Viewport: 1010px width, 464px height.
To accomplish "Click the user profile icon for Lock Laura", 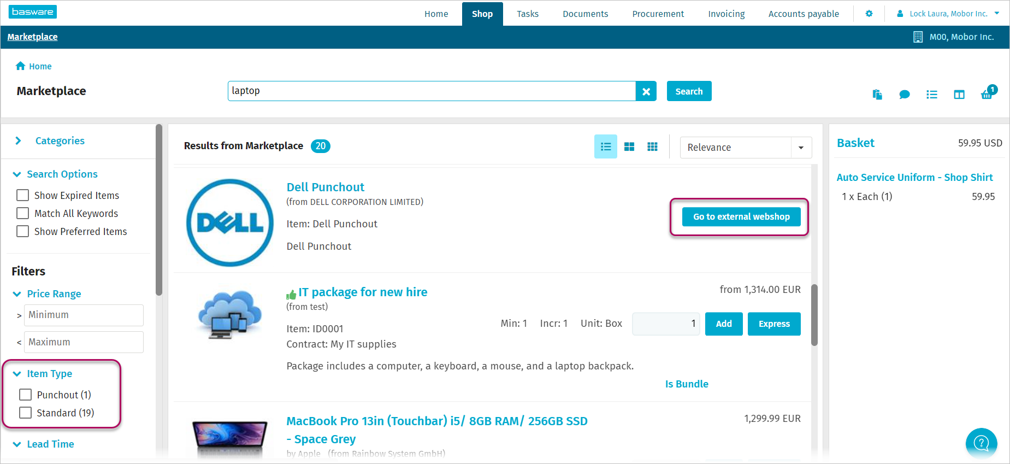I will 900,14.
